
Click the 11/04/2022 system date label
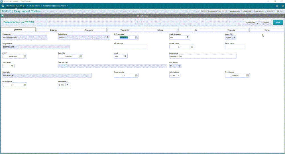coord(247,11)
